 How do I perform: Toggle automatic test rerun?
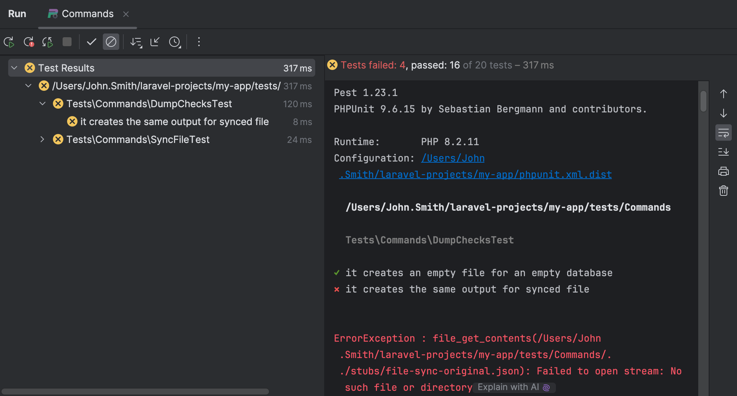47,42
